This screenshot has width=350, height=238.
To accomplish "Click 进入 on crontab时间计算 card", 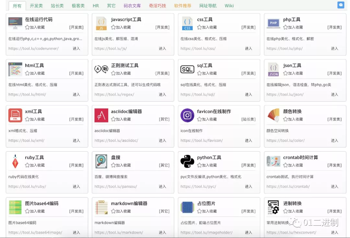I will [x=334, y=187].
